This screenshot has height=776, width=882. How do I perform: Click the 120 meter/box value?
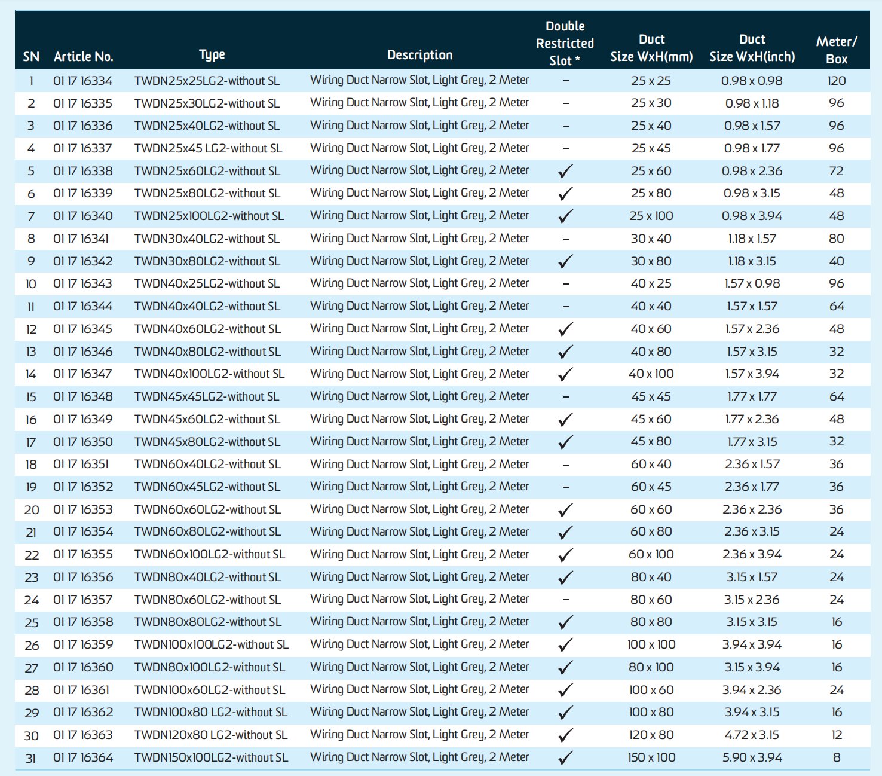pyautogui.click(x=837, y=81)
